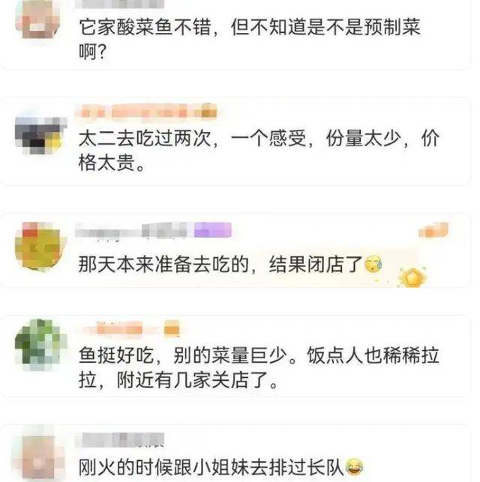
Task: Click the purple badge next to the username
Action: click(x=213, y=229)
